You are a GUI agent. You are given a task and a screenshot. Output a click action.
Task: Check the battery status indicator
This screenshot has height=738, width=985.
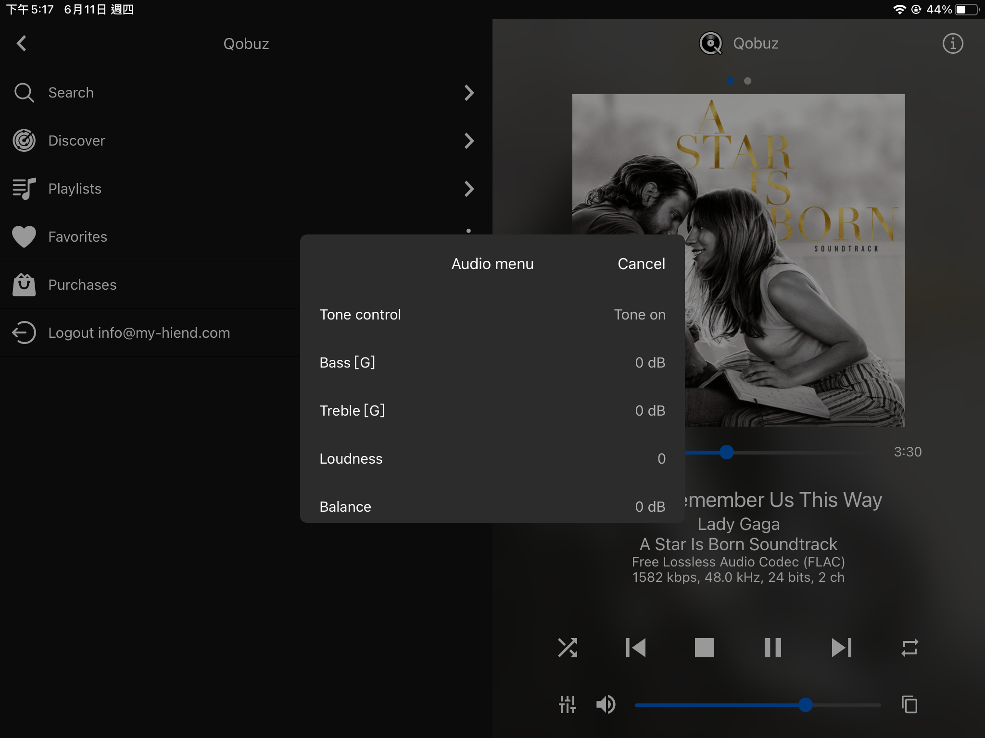pos(967,10)
